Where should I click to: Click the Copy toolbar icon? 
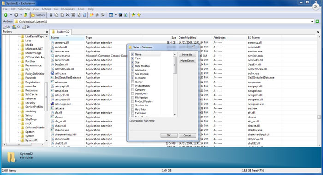click(56, 15)
